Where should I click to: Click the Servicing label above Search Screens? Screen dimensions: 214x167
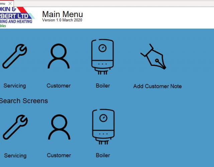(x=15, y=86)
